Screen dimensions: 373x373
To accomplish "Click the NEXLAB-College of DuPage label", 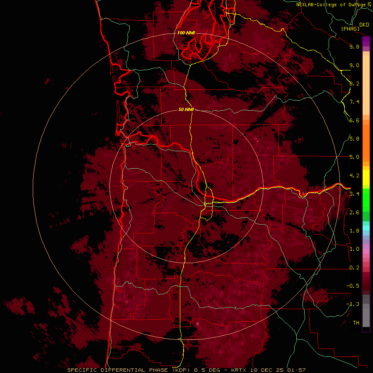I will click(x=332, y=5).
